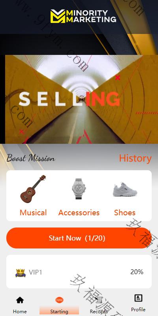Switch to the Home tab label
The image size is (158, 316).
pyautogui.click(x=20, y=312)
